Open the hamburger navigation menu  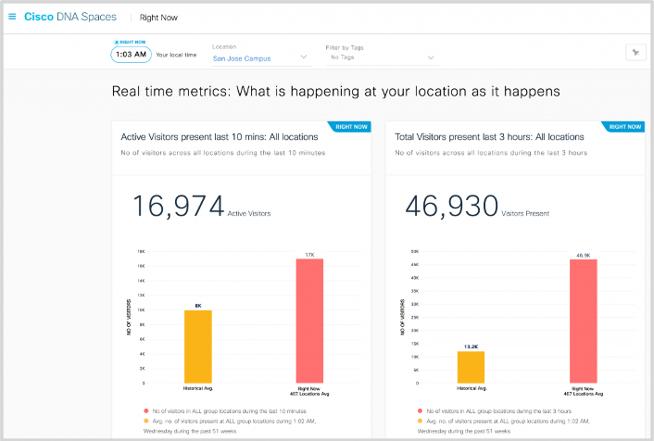pos(12,17)
